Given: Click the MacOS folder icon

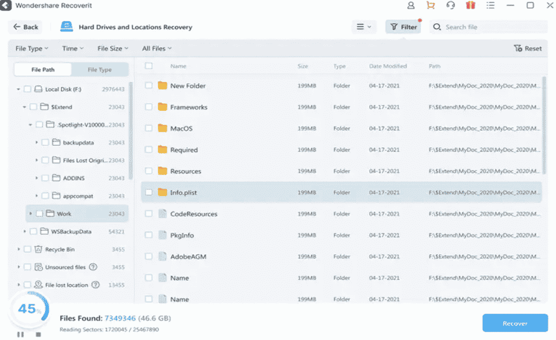Looking at the screenshot, I should [162, 128].
